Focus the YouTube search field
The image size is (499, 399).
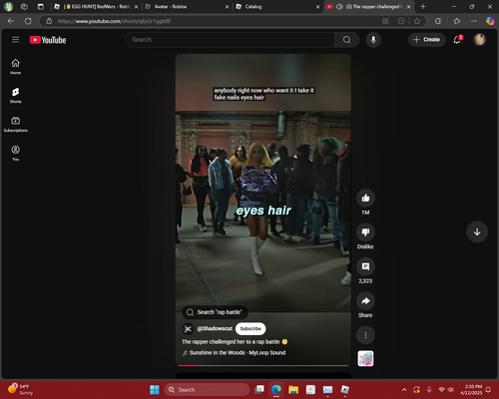[x=231, y=40]
